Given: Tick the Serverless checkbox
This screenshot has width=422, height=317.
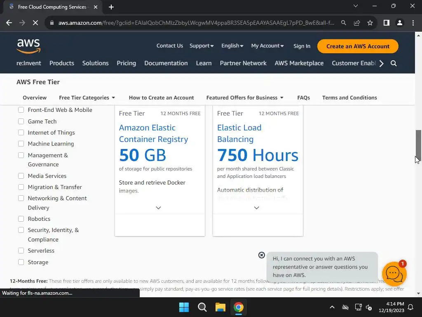Looking at the screenshot, I should [x=21, y=251].
